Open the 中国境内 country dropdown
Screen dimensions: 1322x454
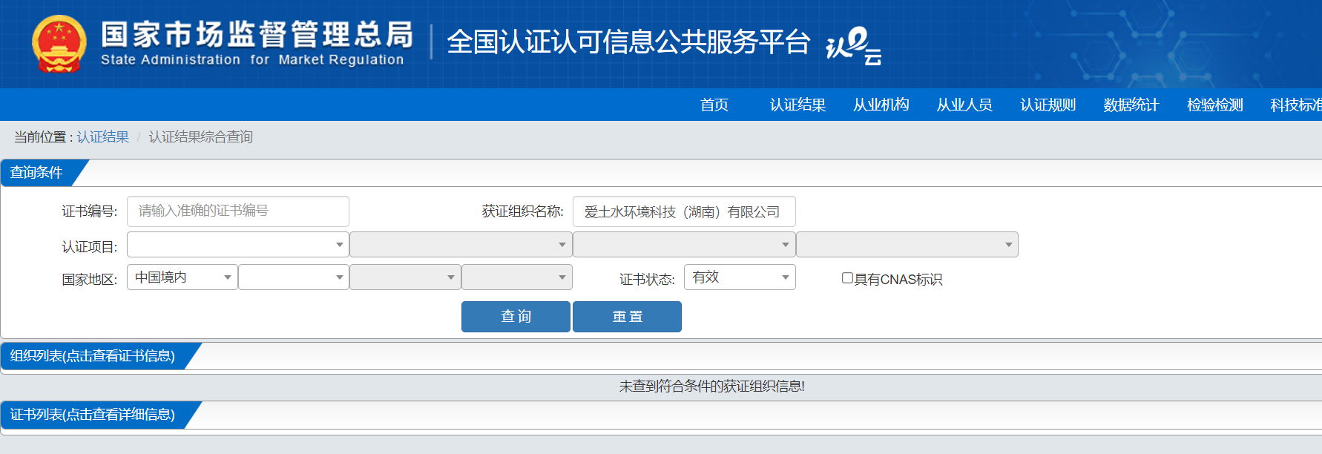point(182,277)
